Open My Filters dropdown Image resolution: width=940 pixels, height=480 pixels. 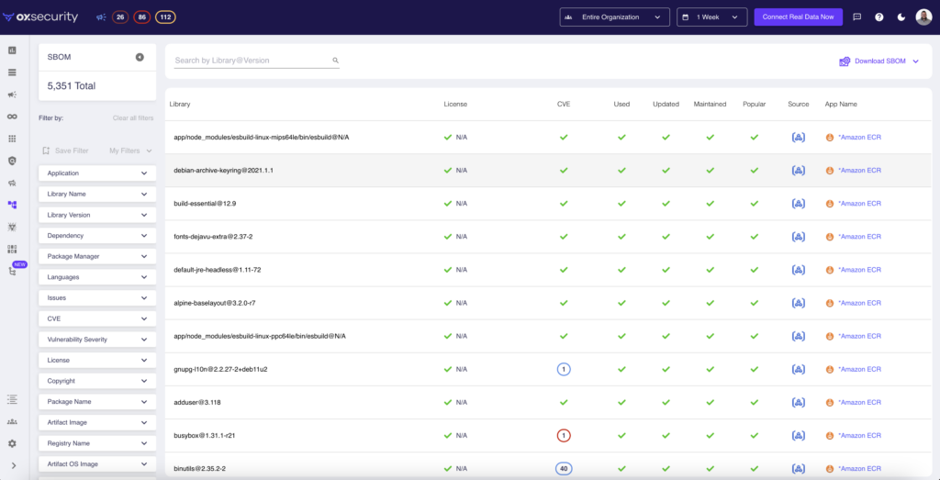[130, 151]
